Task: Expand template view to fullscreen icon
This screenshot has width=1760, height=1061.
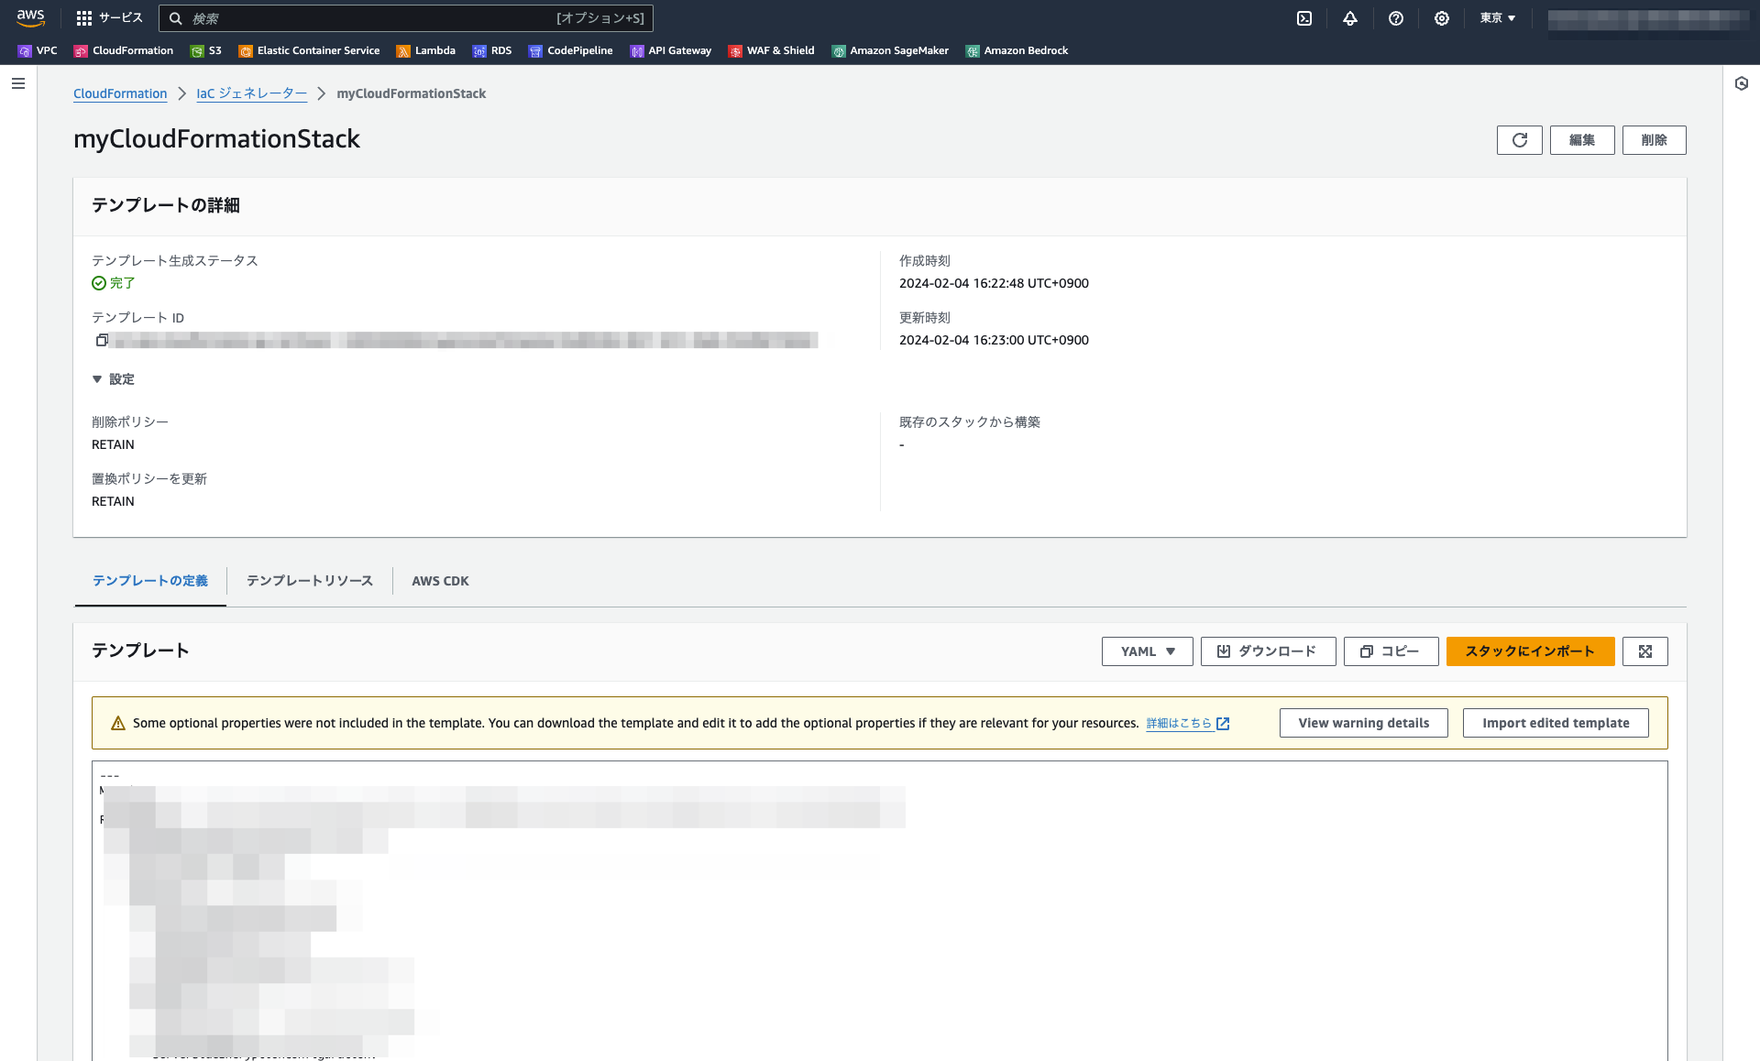Action: (1645, 651)
